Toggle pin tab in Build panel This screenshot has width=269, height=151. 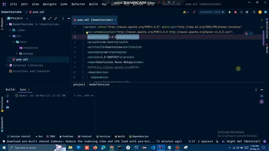[8, 102]
